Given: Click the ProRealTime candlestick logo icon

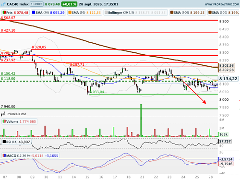Looking at the screenshot, I should click(3, 114).
